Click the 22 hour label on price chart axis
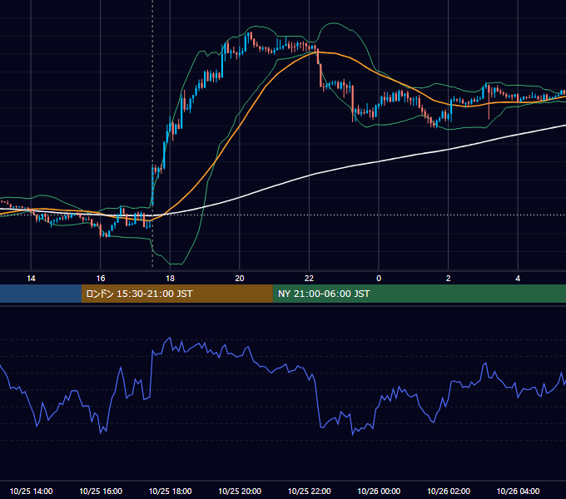Image resolution: width=566 pixels, height=499 pixels. coord(310,279)
